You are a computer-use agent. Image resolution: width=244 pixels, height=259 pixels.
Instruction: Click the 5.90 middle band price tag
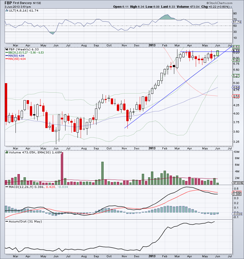tap(236, 60)
